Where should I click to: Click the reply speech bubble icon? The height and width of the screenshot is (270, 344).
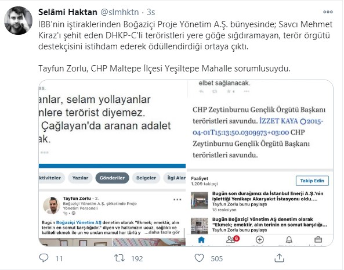coord(44,258)
